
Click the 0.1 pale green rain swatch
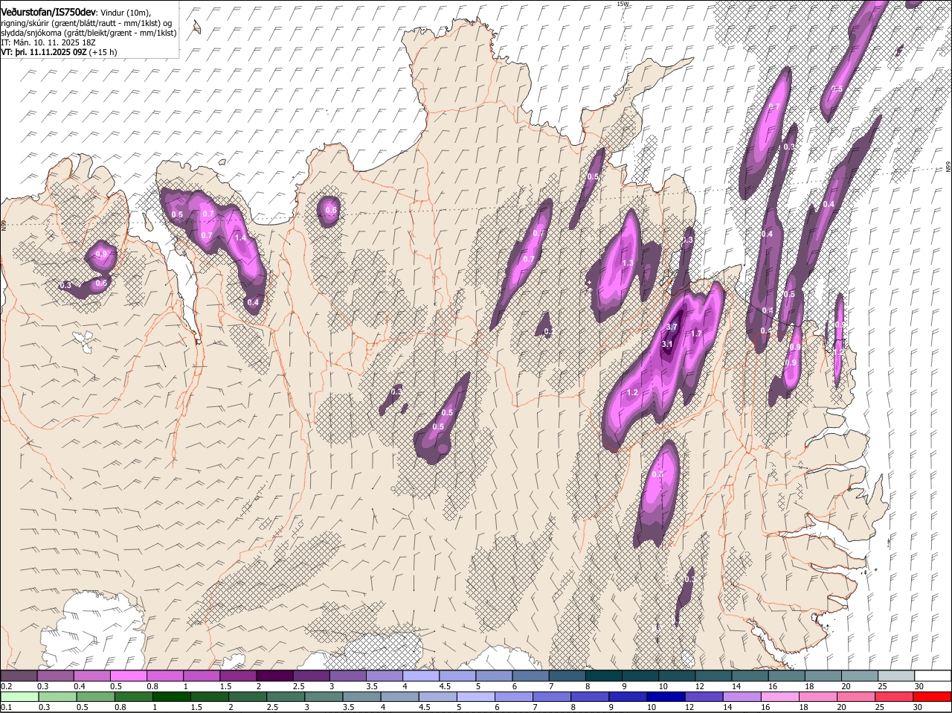pyautogui.click(x=19, y=697)
